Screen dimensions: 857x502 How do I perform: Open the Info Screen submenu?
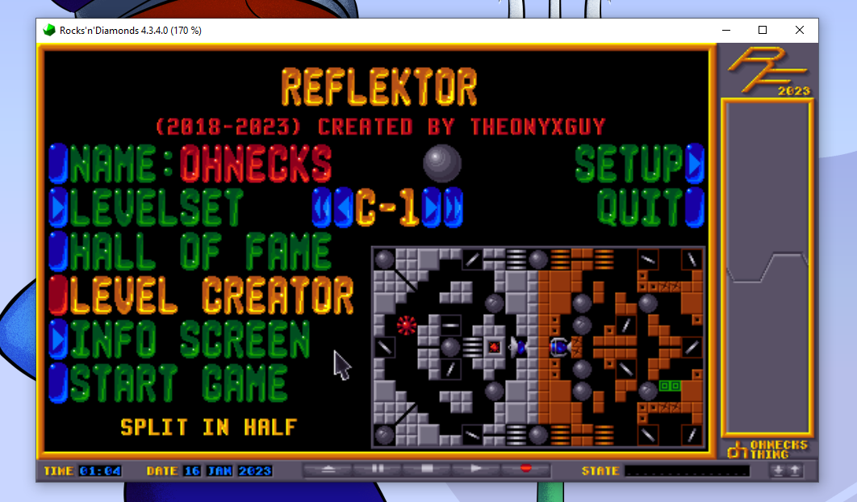pyautogui.click(x=189, y=339)
